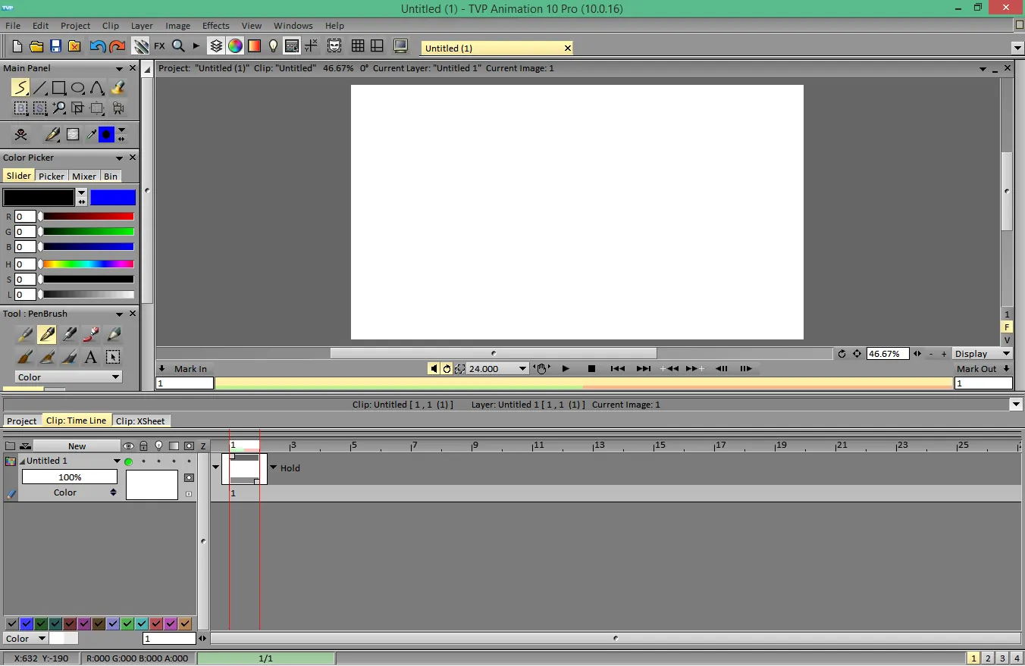Screen dimensions: 1025x666
Task: Open the Color mode dropdown in tool panel
Action: [68, 377]
